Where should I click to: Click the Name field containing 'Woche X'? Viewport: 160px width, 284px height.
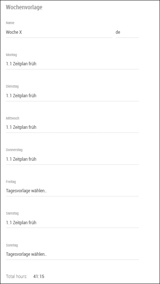tap(59, 32)
